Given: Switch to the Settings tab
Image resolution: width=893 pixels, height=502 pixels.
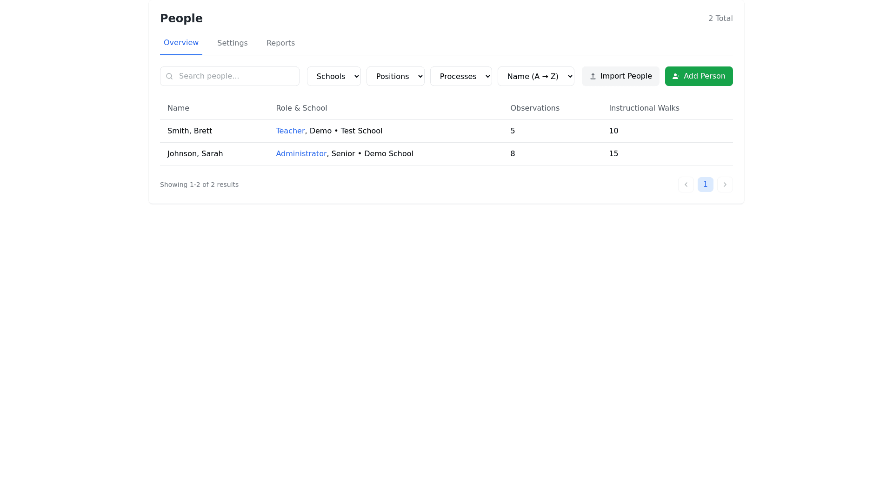Looking at the screenshot, I should click(232, 43).
